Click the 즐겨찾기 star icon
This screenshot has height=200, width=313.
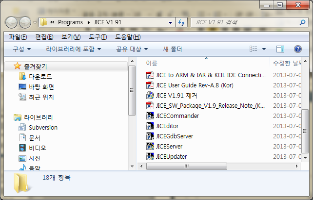[x=18, y=66]
